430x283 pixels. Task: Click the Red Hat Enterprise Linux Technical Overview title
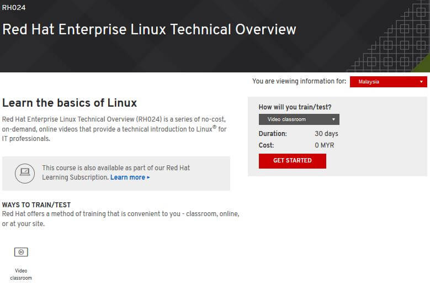149,29
